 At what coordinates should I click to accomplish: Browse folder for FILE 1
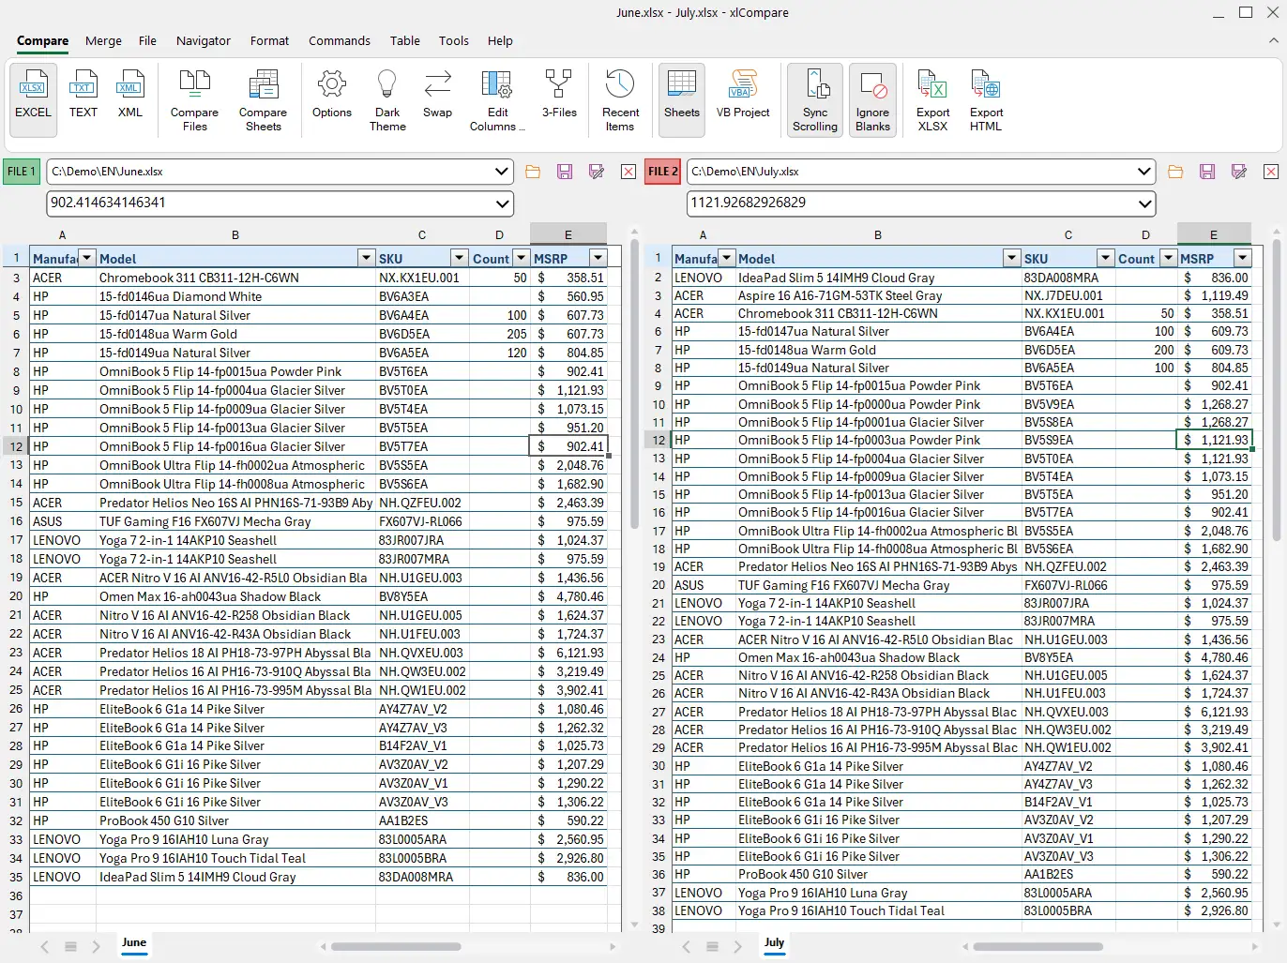coord(533,172)
